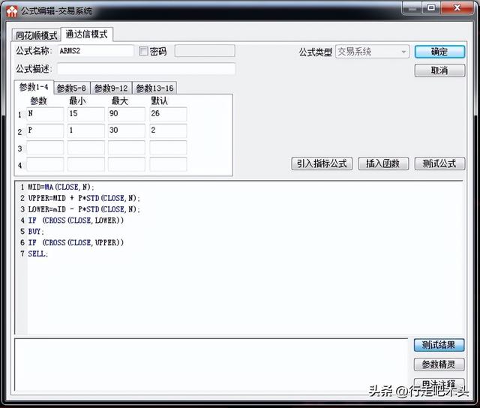The width and height of the screenshot is (480, 408).
Task: Open the 参数精灵 button
Action: tap(439, 364)
